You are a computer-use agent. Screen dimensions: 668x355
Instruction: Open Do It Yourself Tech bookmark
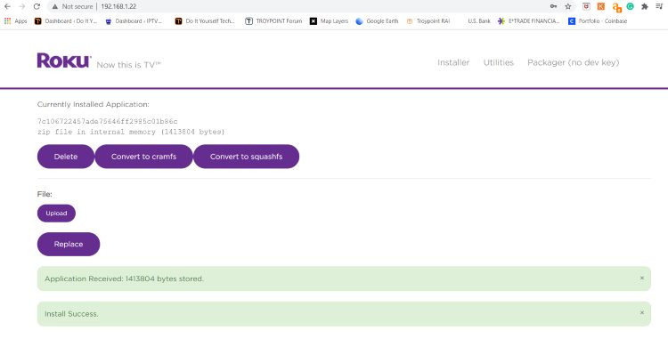(x=205, y=20)
